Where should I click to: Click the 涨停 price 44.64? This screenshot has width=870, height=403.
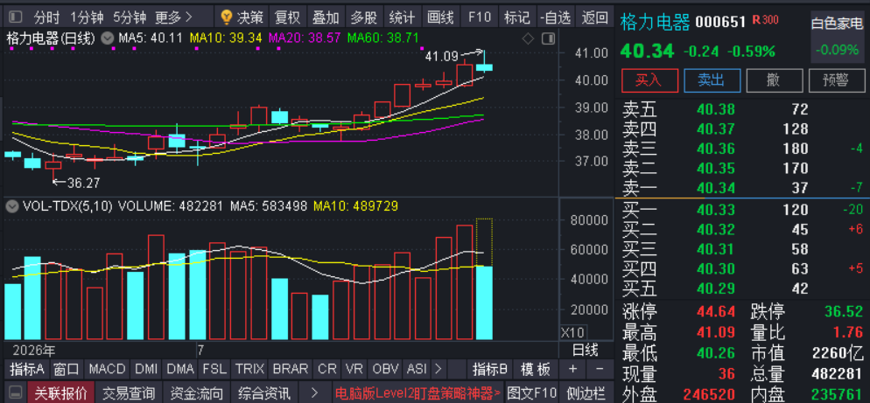coord(715,312)
